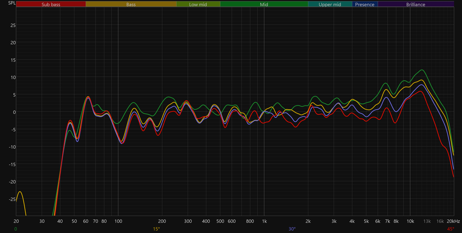Click the 20kHz frequency axis label
The width and height of the screenshot is (462, 233).
pos(453,221)
